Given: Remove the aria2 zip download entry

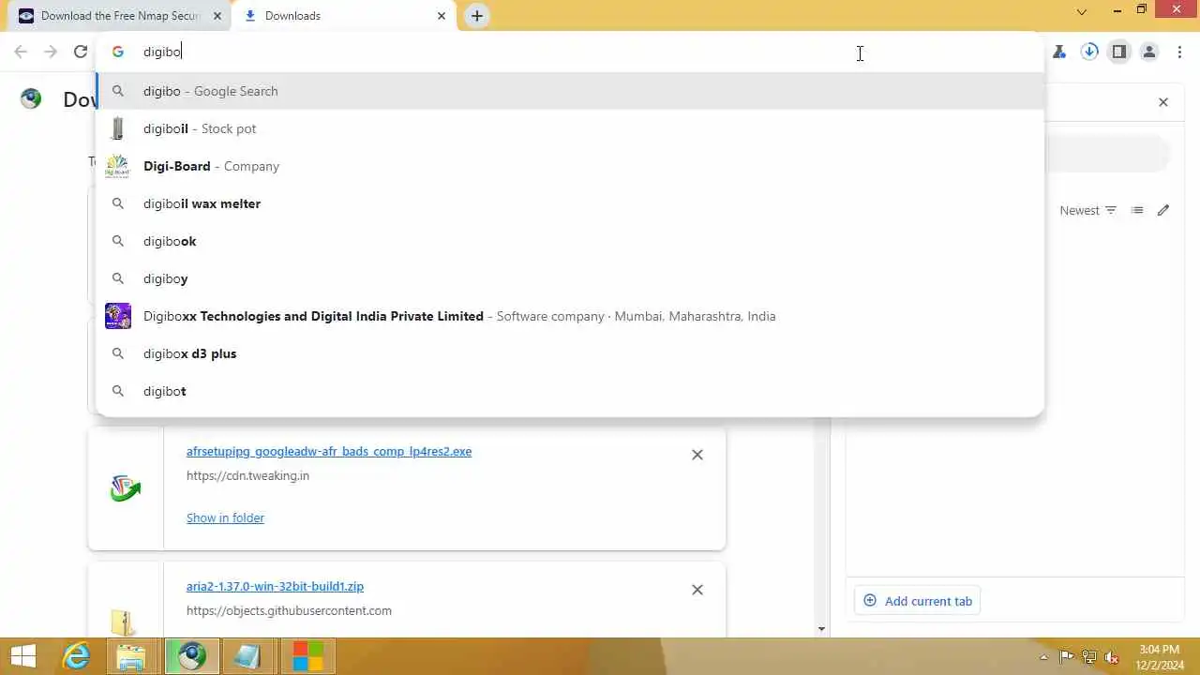Looking at the screenshot, I should (697, 590).
